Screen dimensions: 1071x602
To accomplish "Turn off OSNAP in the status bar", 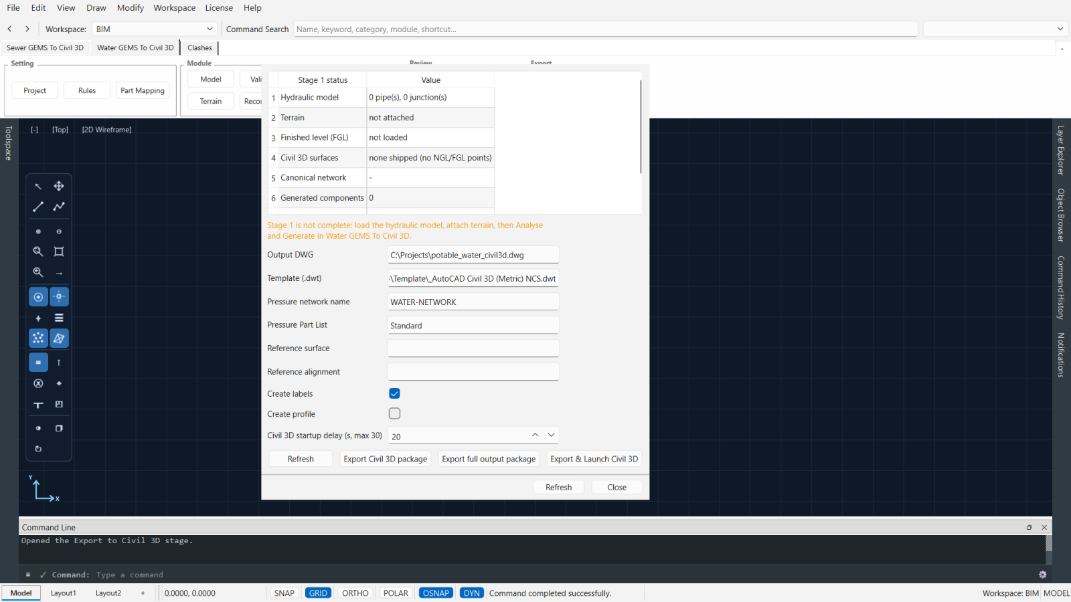I will (x=436, y=593).
